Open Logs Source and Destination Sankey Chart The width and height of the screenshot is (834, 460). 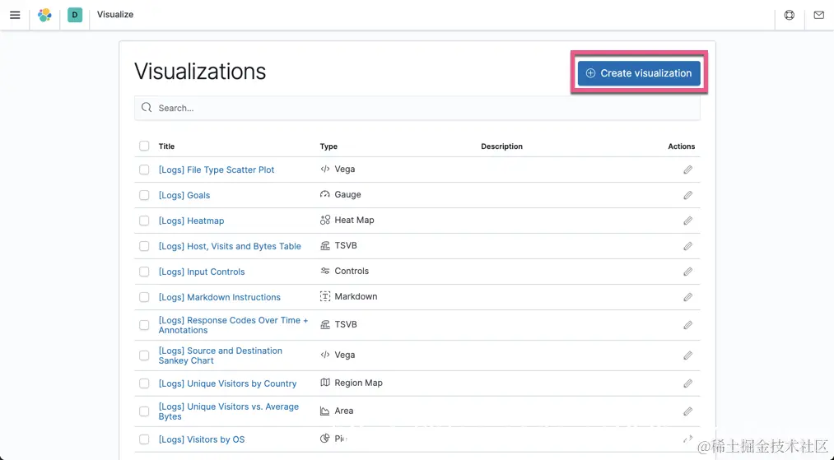(x=220, y=355)
